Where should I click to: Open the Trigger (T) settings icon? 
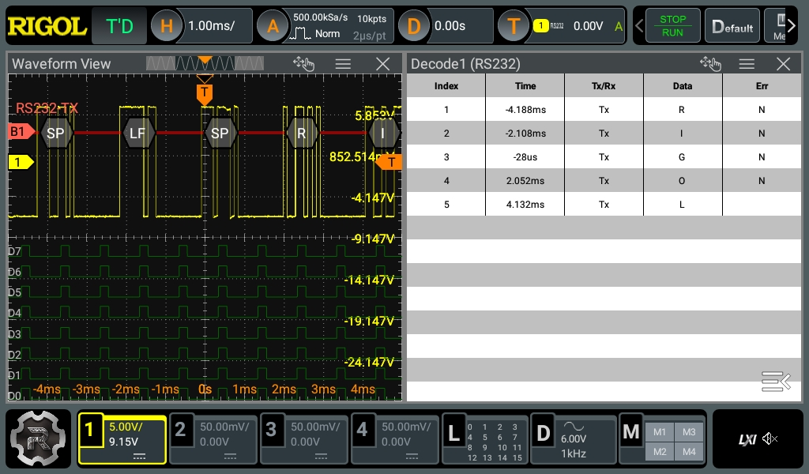pos(514,26)
